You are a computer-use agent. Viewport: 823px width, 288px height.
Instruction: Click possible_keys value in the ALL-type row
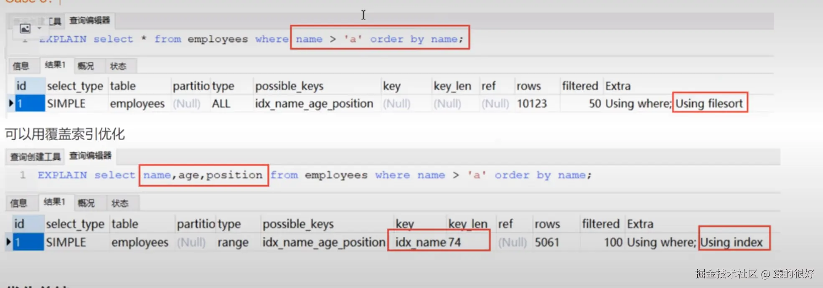tap(314, 104)
